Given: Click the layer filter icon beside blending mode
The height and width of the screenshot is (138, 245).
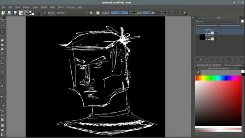Looking at the screenshot, I should pyautogui.click(x=242, y=21).
